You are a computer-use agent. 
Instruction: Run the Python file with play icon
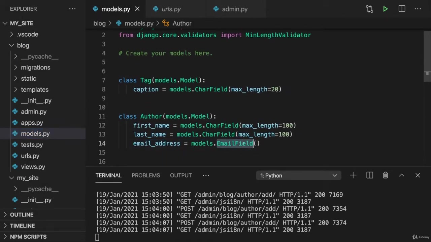[385, 9]
